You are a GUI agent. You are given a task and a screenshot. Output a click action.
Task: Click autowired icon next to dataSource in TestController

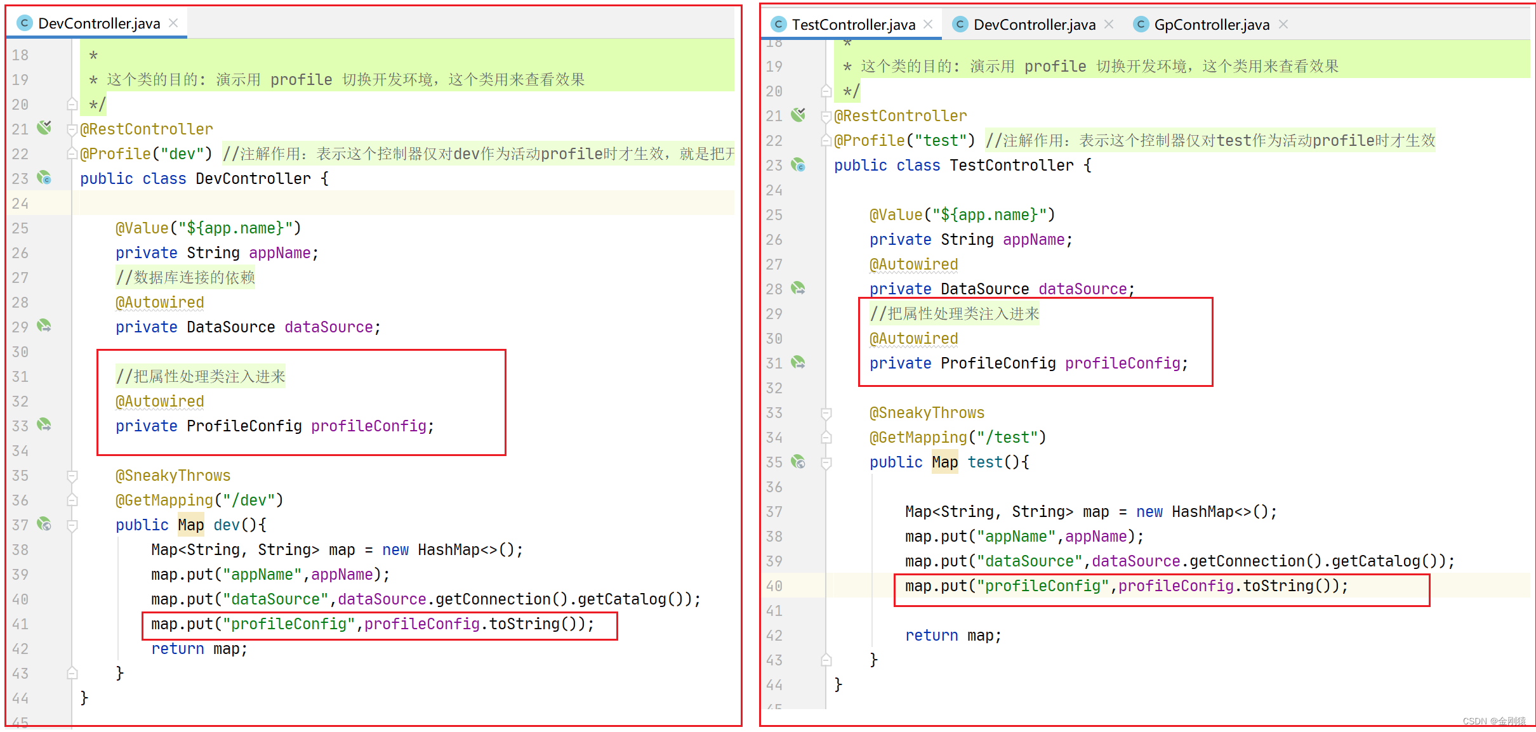(x=799, y=288)
